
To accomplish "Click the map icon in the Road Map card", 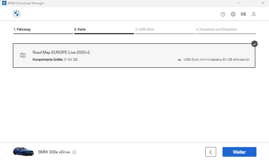I will (23, 55).
